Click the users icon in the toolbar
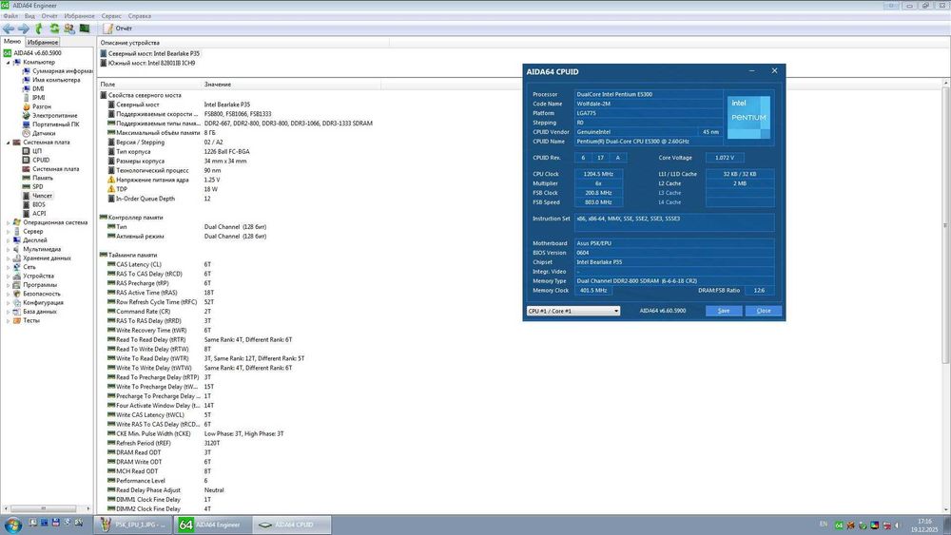This screenshot has height=535, width=951. tap(69, 29)
